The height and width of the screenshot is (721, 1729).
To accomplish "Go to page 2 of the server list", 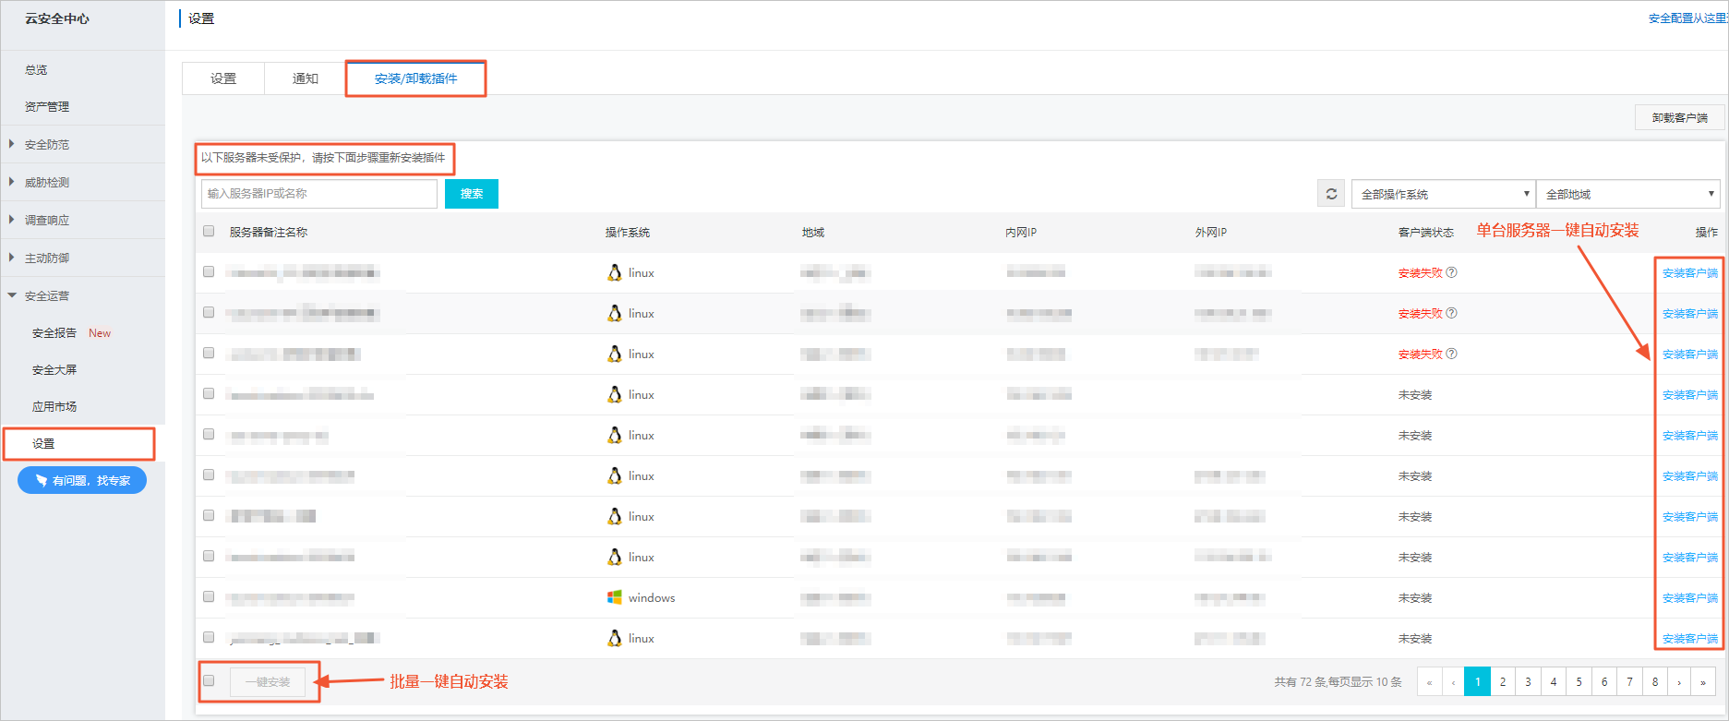I will click(x=1503, y=681).
